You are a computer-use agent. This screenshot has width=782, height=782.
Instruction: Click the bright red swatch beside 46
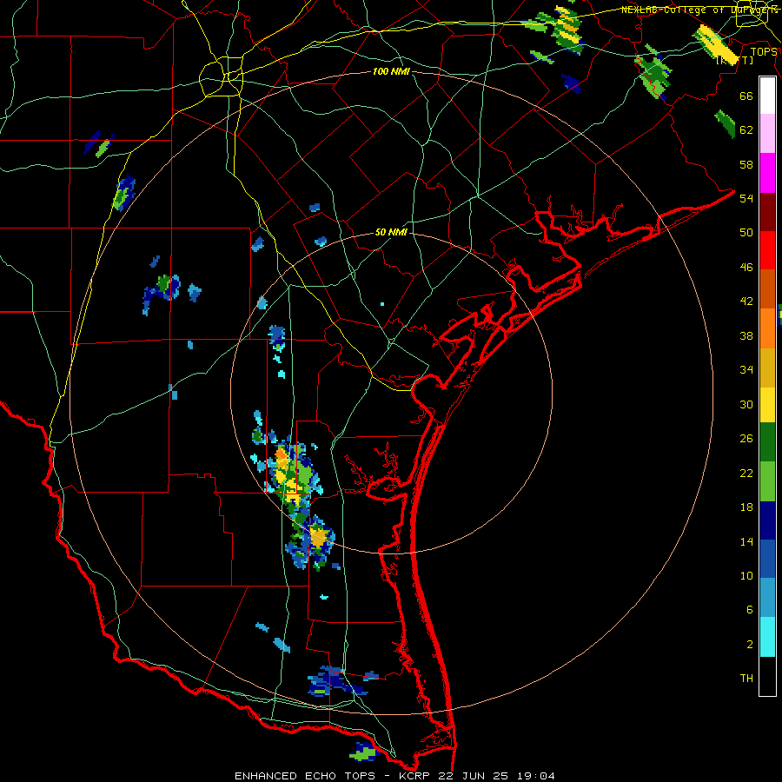[x=767, y=250]
